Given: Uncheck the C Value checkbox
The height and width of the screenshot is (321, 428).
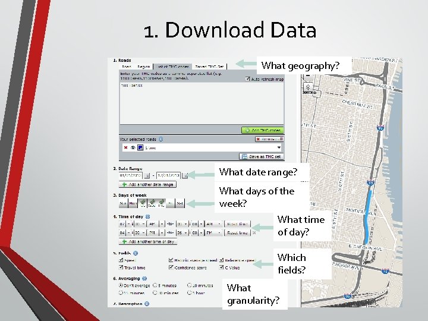Looking at the screenshot, I should coord(221,267).
